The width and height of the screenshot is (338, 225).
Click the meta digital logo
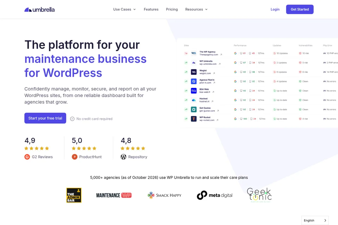pyautogui.click(x=214, y=195)
